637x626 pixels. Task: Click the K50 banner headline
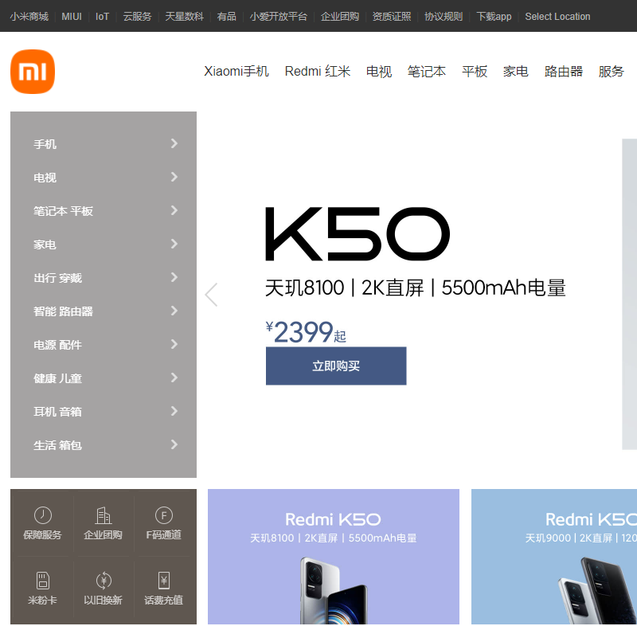point(358,234)
